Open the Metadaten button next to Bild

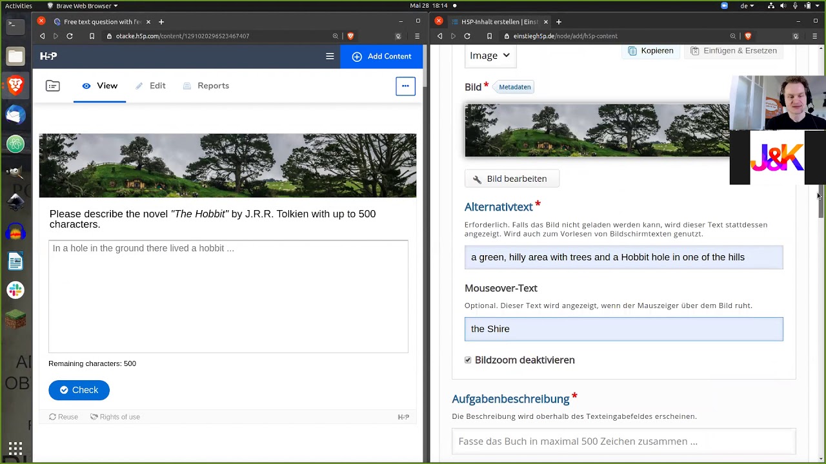pos(514,87)
